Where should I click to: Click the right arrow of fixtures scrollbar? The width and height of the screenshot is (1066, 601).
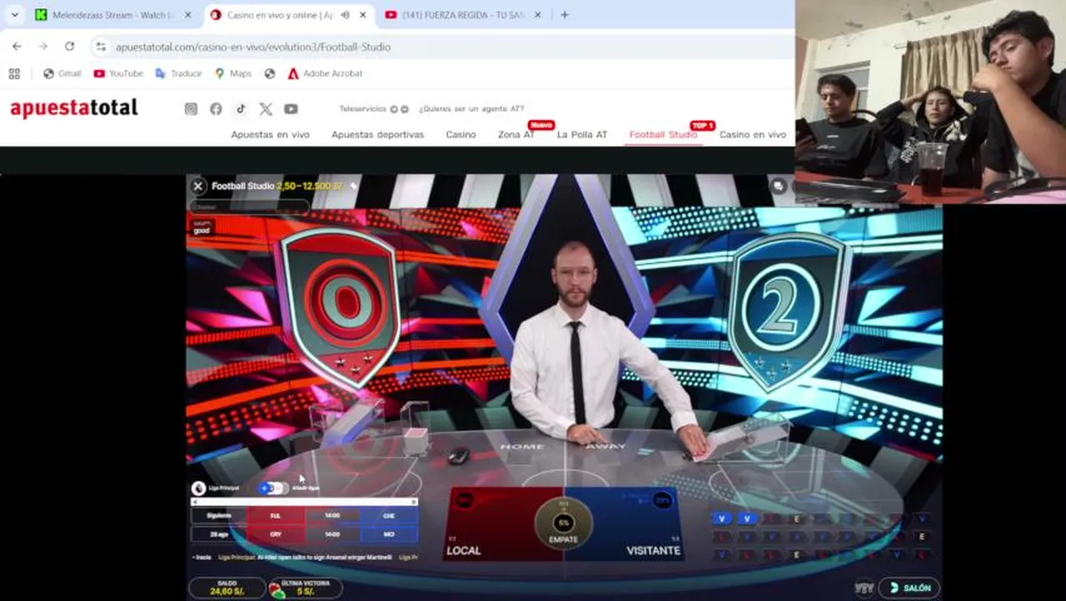click(x=415, y=502)
